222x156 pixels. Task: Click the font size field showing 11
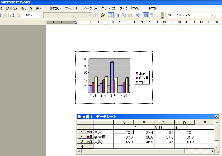pos(219,15)
